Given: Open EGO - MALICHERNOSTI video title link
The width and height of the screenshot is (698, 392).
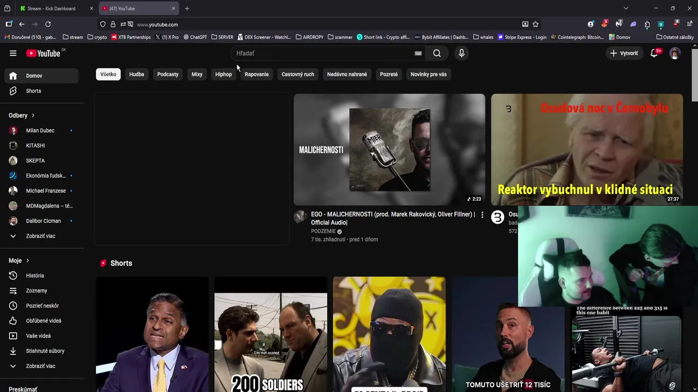Looking at the screenshot, I should pos(393,218).
